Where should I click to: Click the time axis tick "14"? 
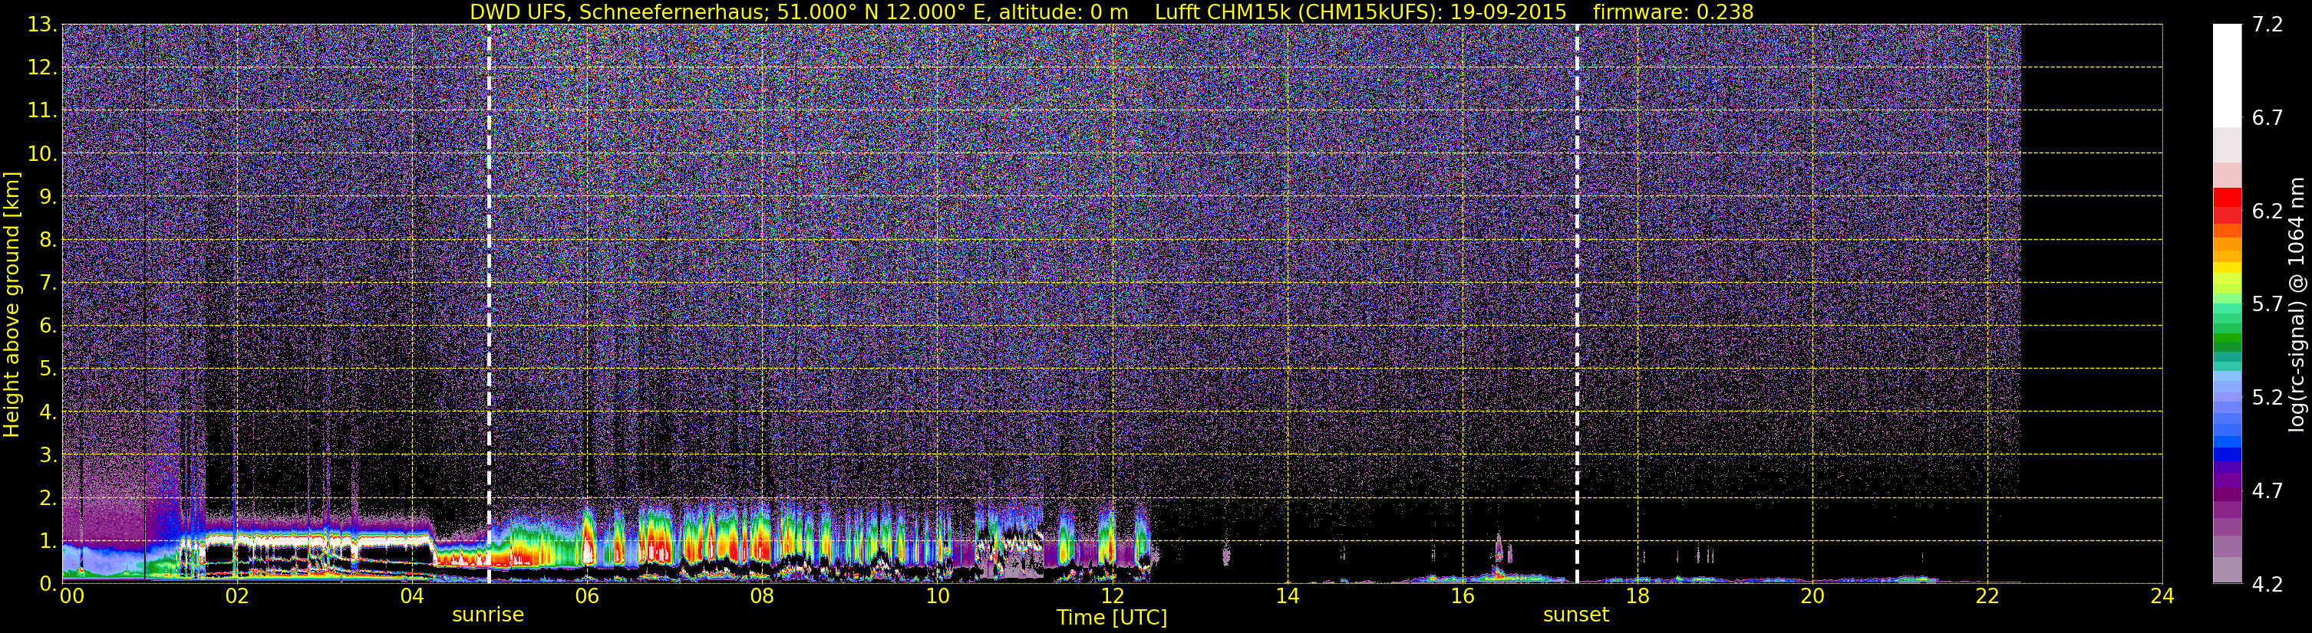coord(1287,596)
